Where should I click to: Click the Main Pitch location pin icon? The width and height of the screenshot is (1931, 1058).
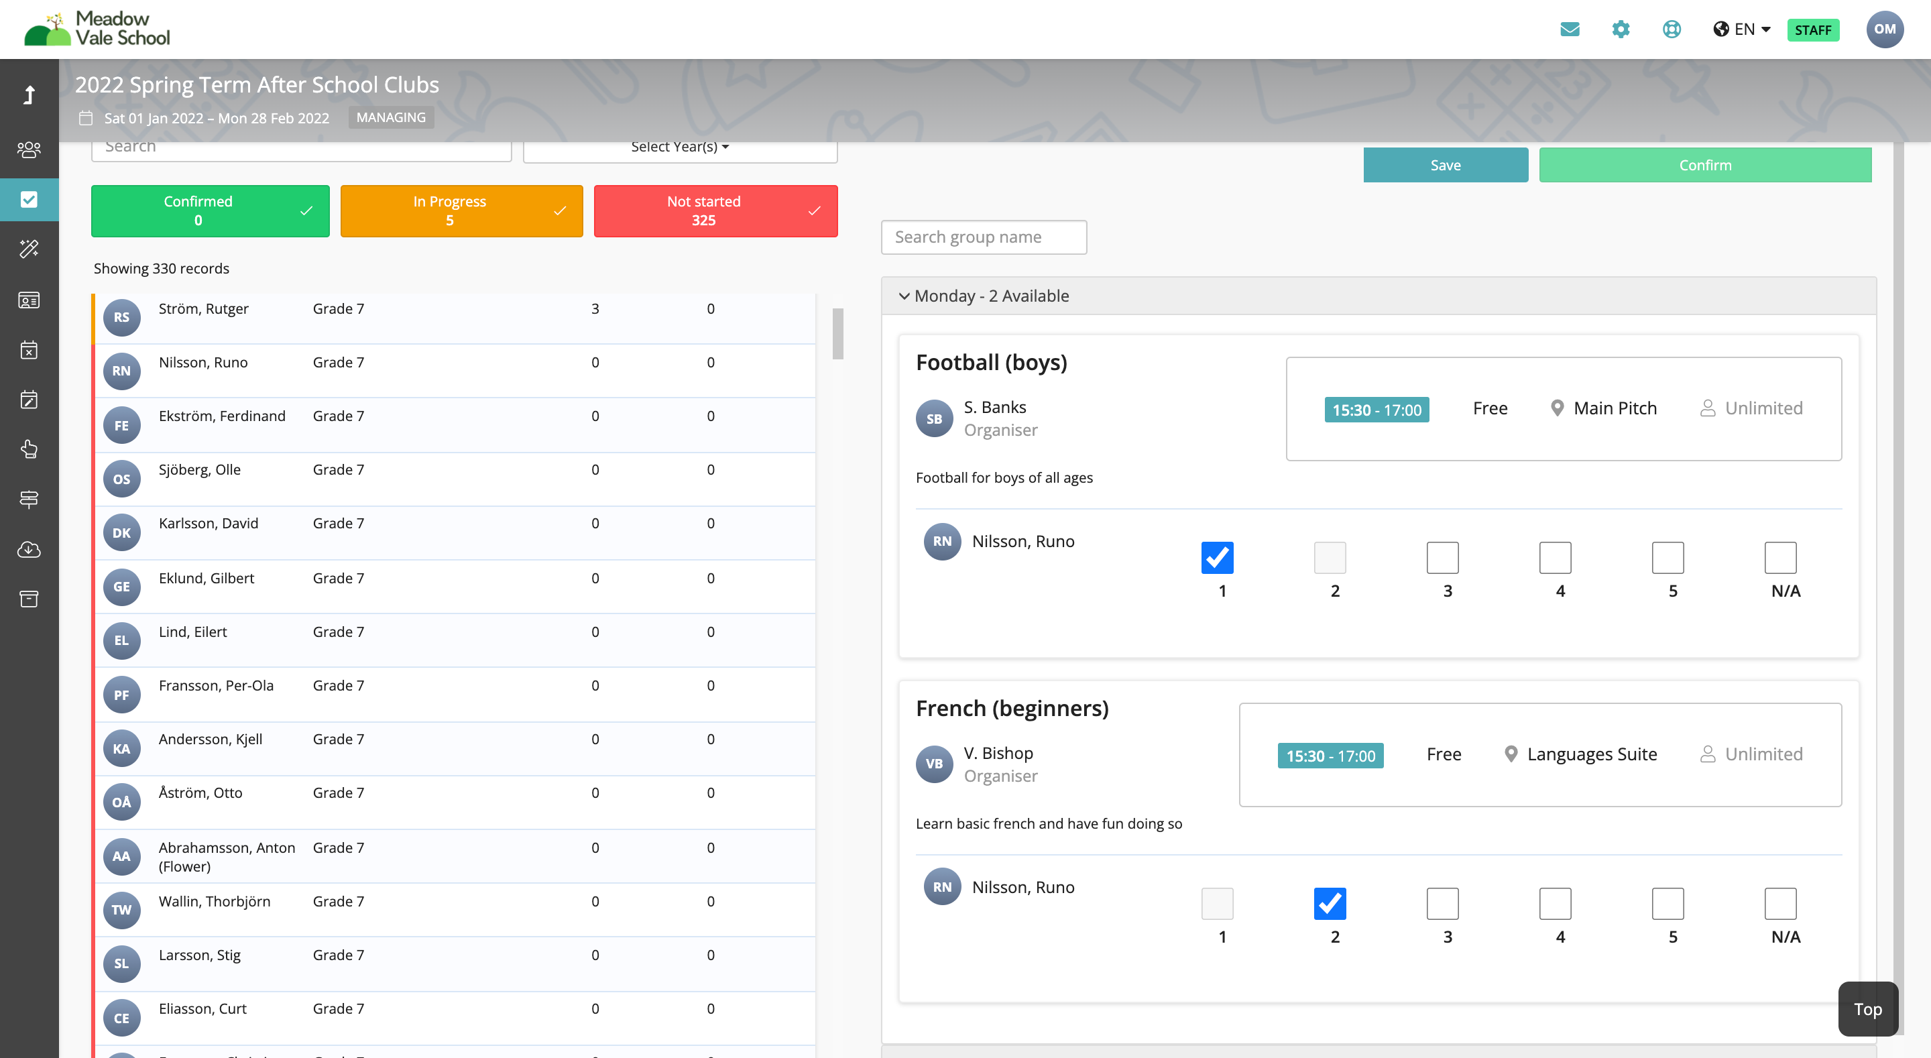pos(1557,409)
